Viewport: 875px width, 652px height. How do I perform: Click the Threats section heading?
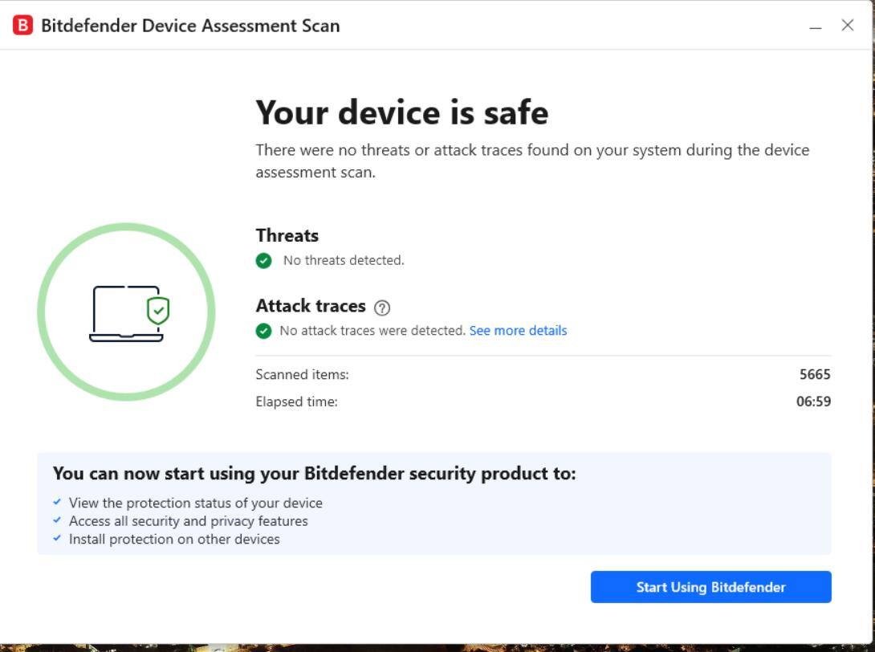(287, 235)
